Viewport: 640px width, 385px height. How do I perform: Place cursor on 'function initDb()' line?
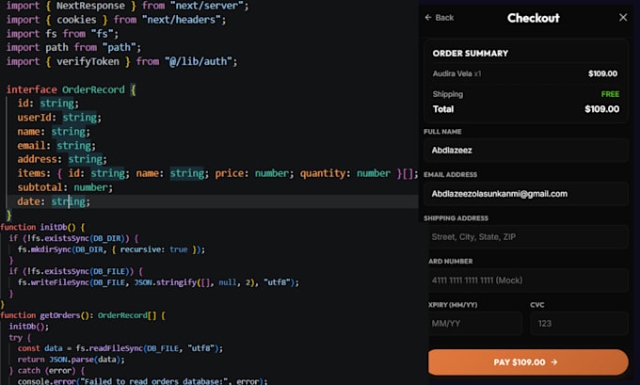click(x=42, y=227)
